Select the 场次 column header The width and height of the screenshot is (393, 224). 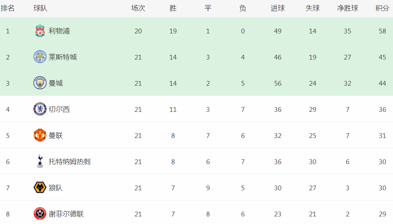coord(138,8)
